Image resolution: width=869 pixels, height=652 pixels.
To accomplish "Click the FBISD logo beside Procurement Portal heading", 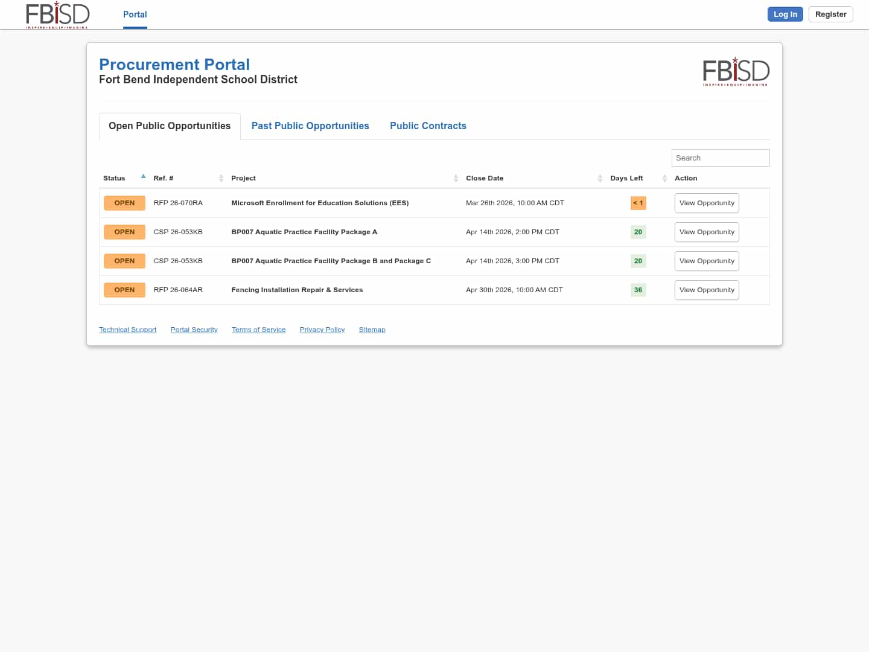I will click(x=736, y=71).
